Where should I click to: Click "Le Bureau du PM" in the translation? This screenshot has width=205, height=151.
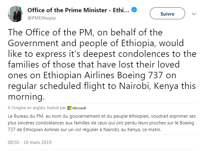pyautogui.click(x=23, y=117)
